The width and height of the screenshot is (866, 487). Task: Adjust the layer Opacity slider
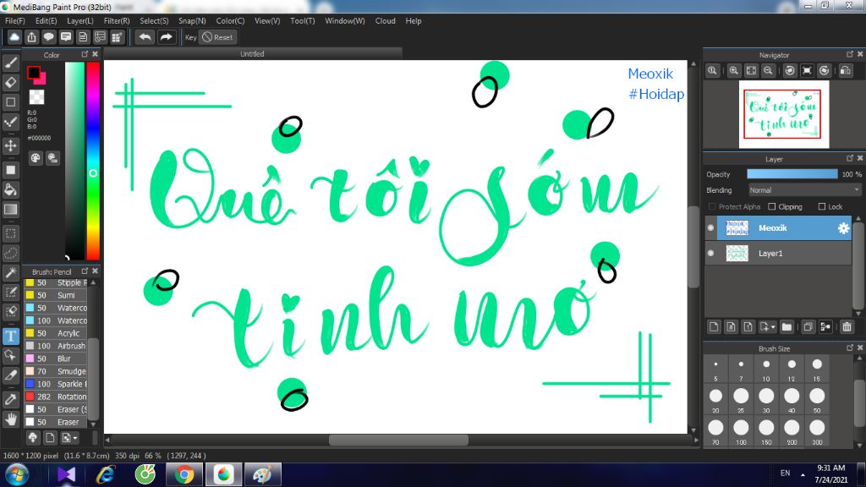[792, 174]
